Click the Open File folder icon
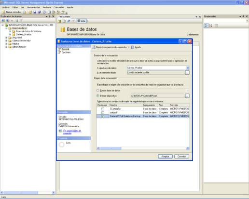 (30, 12)
